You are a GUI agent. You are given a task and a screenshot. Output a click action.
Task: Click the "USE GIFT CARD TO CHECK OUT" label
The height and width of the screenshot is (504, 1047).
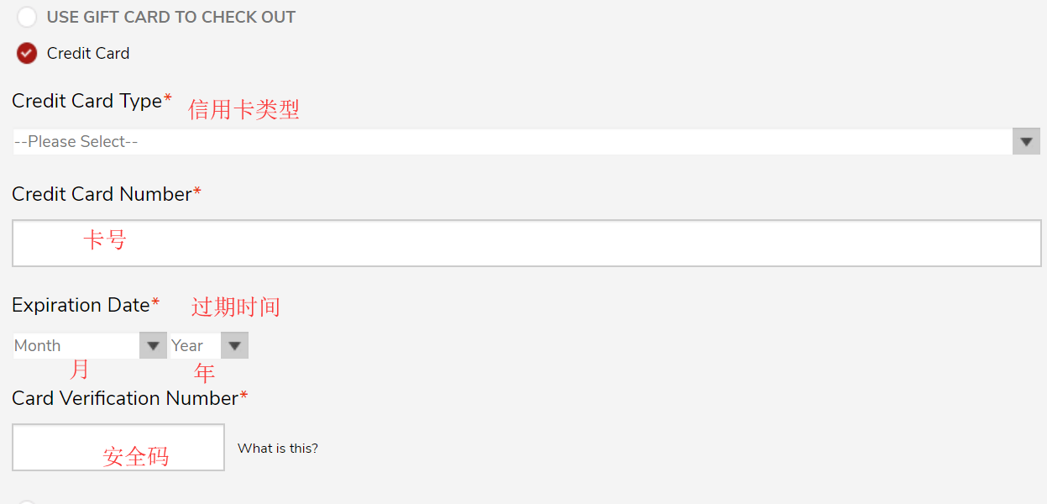[171, 18]
